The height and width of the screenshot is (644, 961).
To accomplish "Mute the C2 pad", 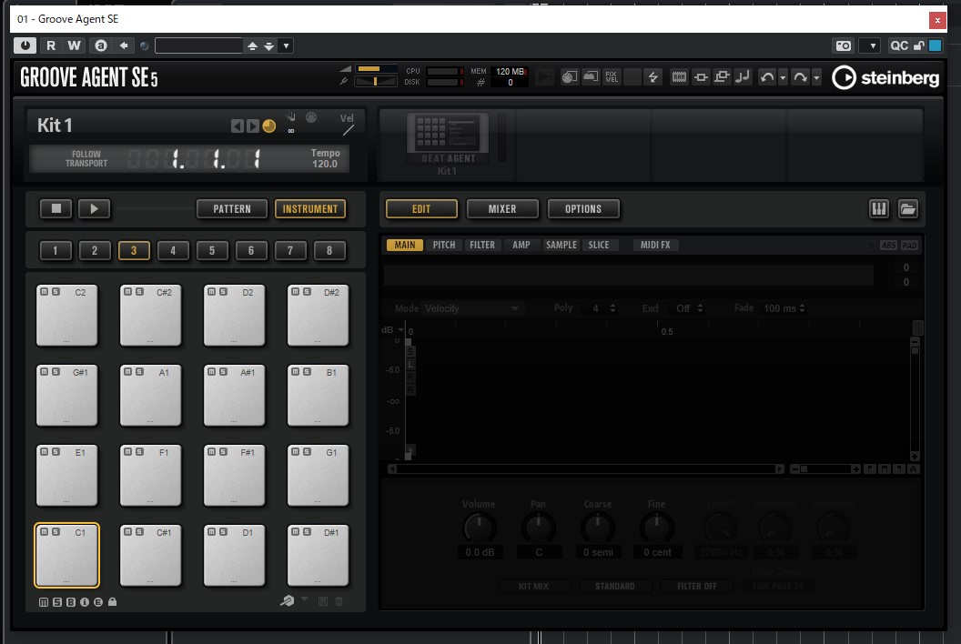I will 44,292.
